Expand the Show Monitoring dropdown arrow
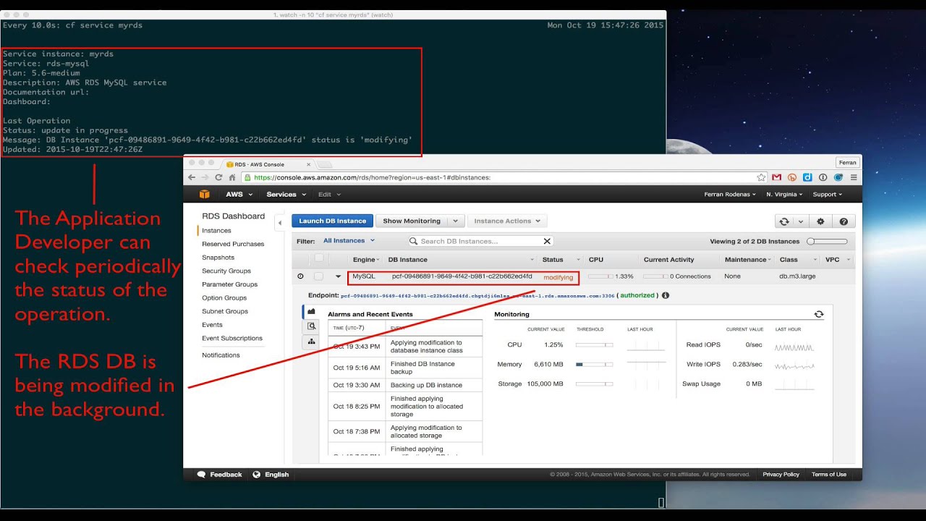The height and width of the screenshot is (521, 926). click(x=455, y=221)
